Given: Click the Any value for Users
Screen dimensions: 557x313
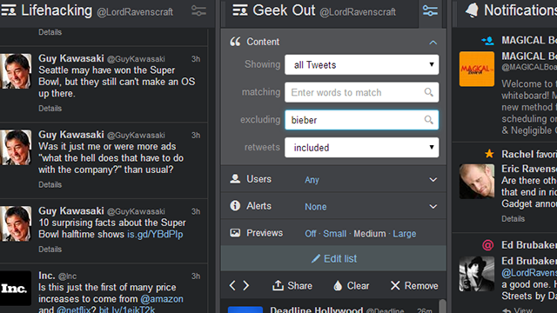Looking at the screenshot, I should (312, 180).
